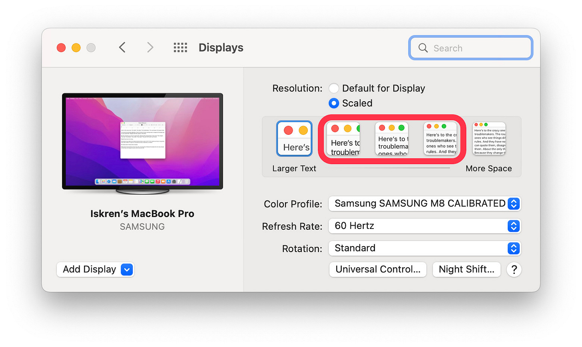The width and height of the screenshot is (582, 347).
Task: Choose the Larger Text resolution thumbnail
Action: (294, 139)
